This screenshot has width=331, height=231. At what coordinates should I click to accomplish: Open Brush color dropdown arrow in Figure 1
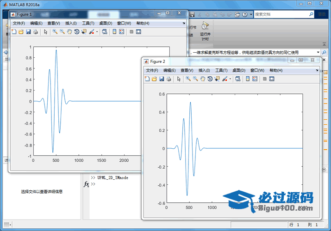(97, 32)
